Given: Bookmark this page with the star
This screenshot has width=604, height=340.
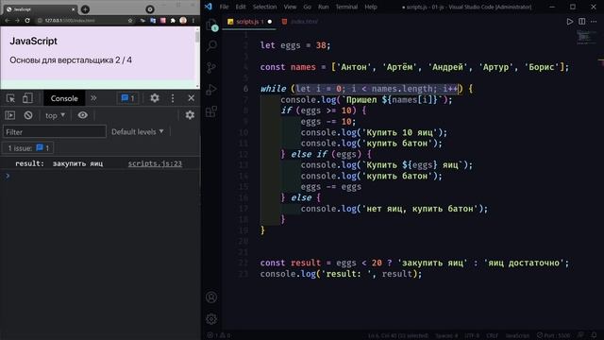Looking at the screenshot, I should [x=130, y=21].
